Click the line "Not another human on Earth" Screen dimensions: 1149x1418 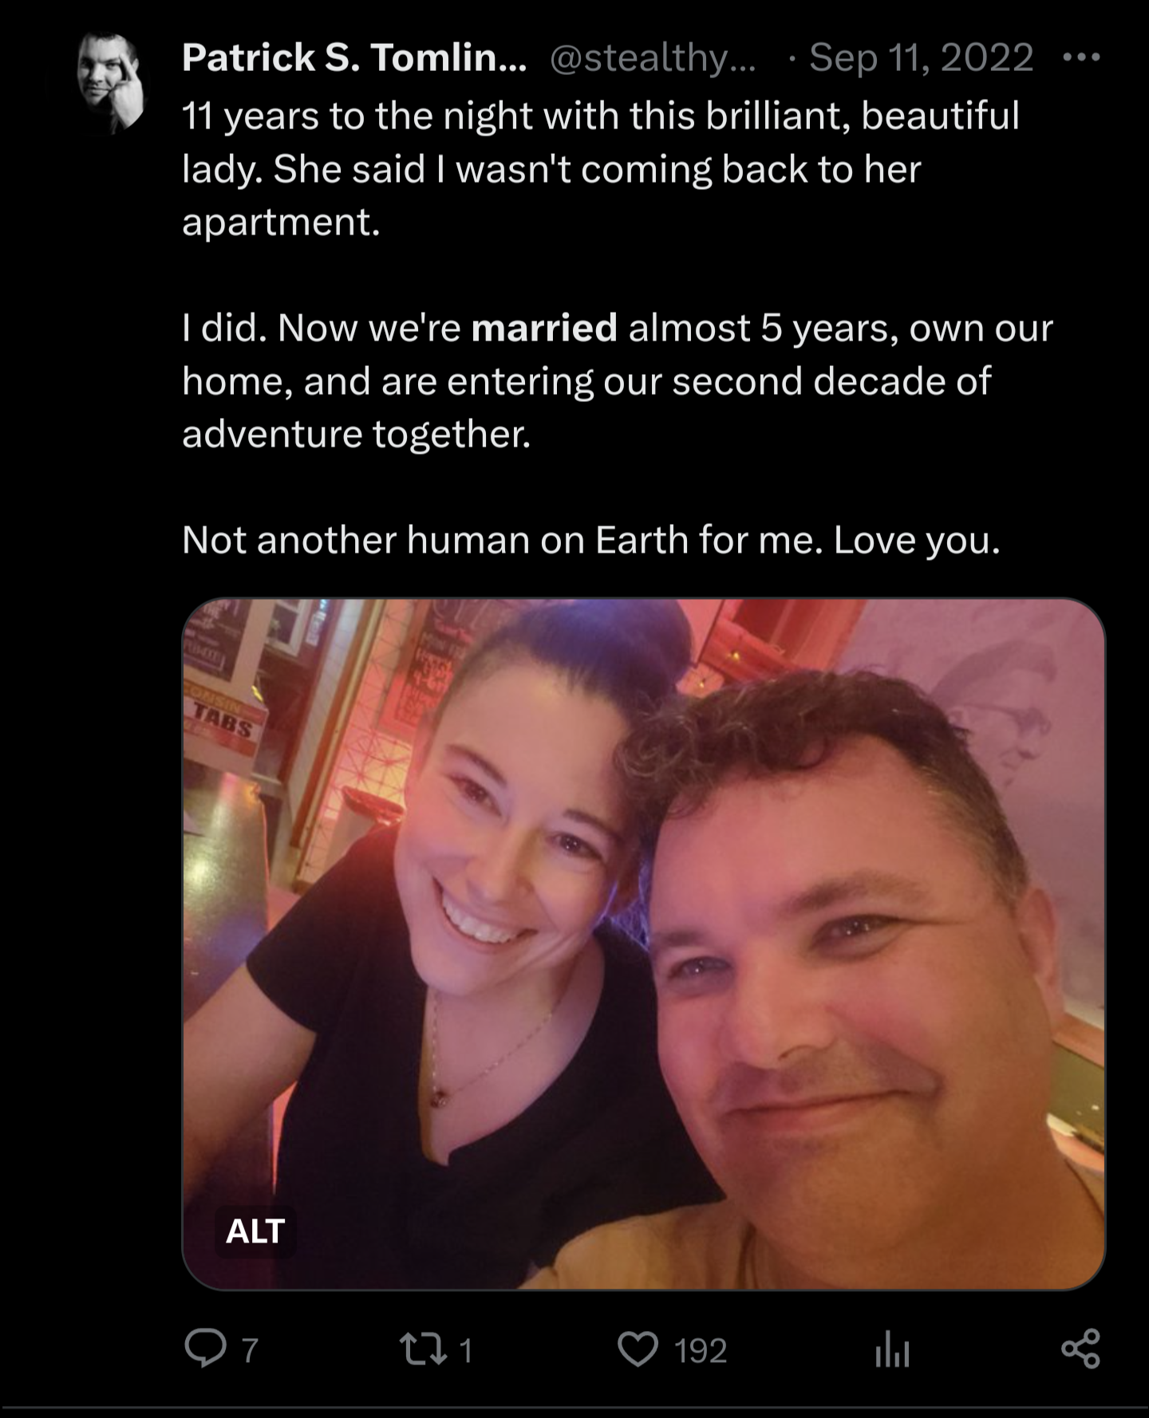tap(591, 540)
